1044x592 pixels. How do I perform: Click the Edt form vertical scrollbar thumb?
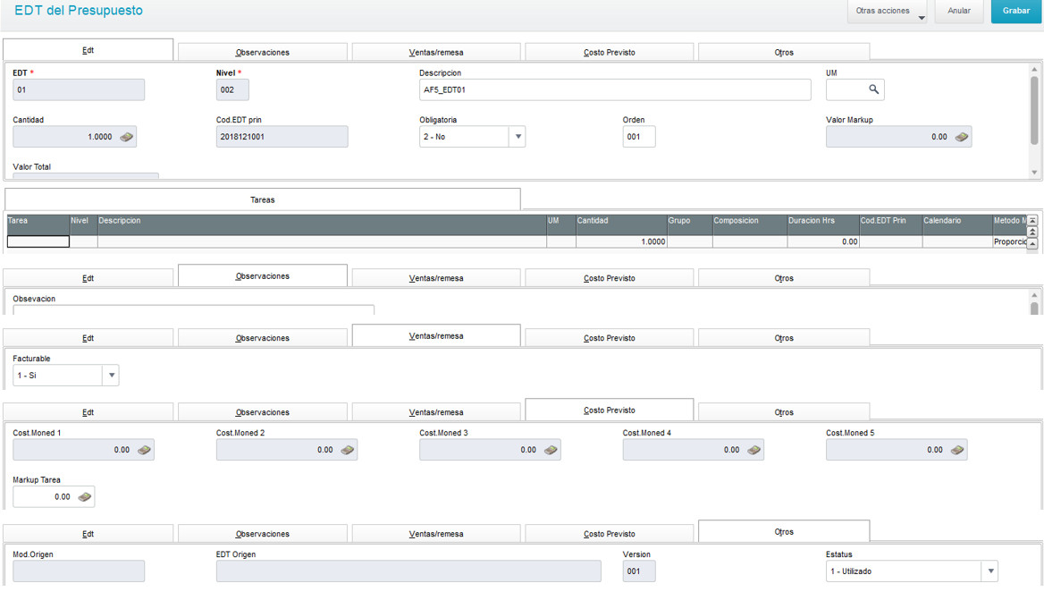click(x=1034, y=110)
